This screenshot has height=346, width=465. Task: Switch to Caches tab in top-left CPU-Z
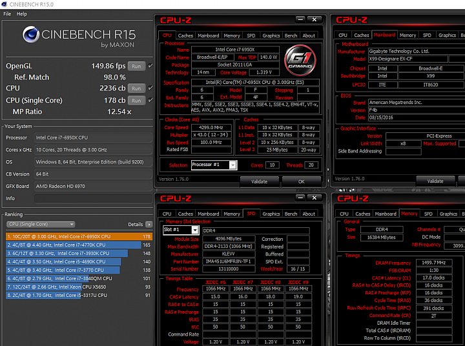point(185,36)
